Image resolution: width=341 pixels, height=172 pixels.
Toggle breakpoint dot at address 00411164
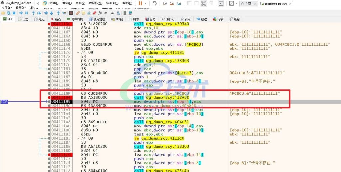(x=49, y=29)
